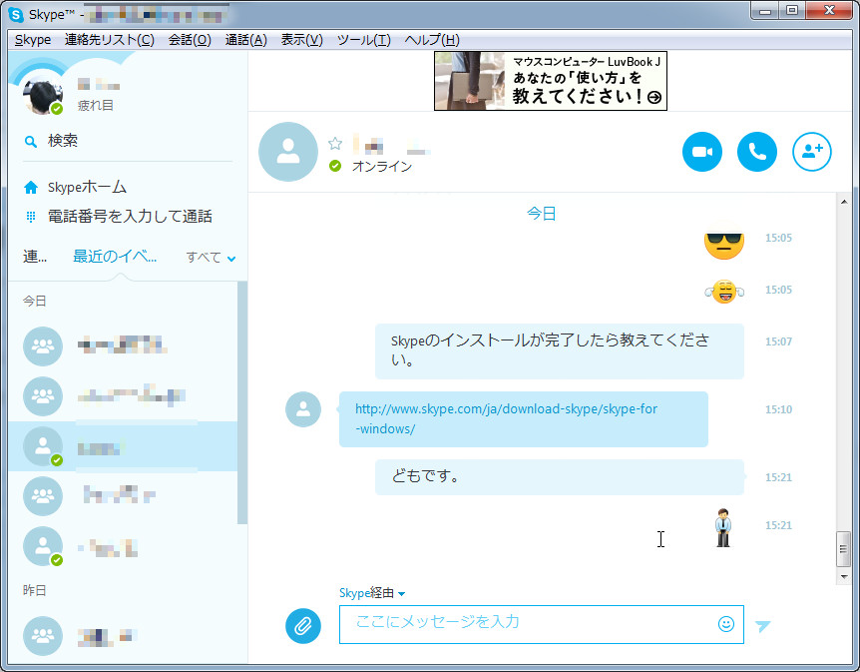Expand the すべて filter dropdown

pyautogui.click(x=209, y=257)
